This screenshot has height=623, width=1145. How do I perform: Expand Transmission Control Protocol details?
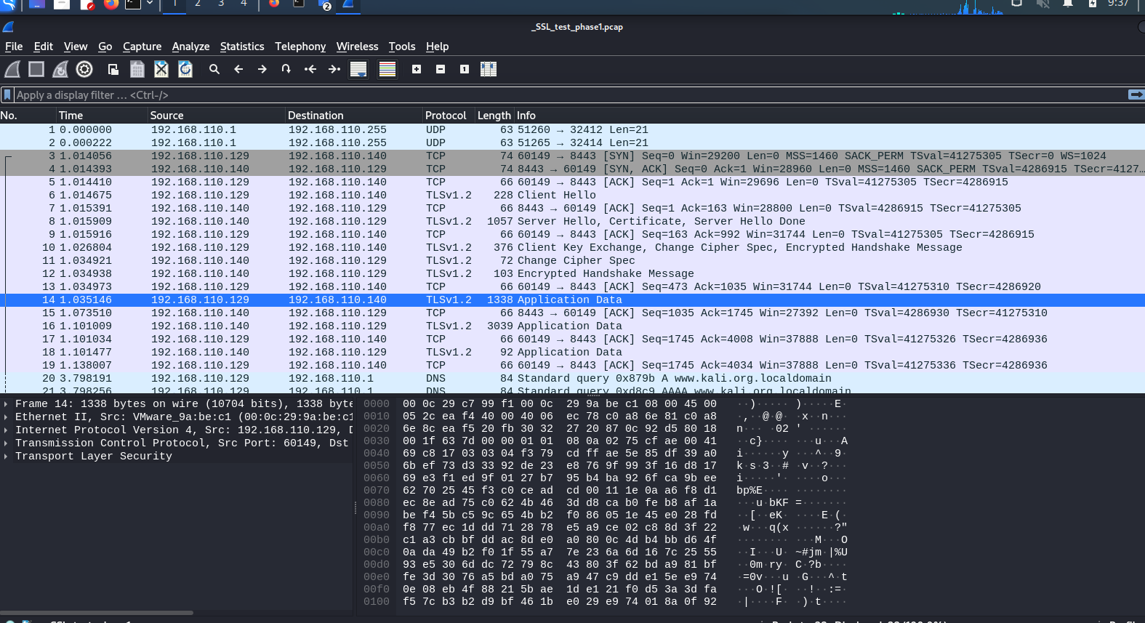click(7, 443)
